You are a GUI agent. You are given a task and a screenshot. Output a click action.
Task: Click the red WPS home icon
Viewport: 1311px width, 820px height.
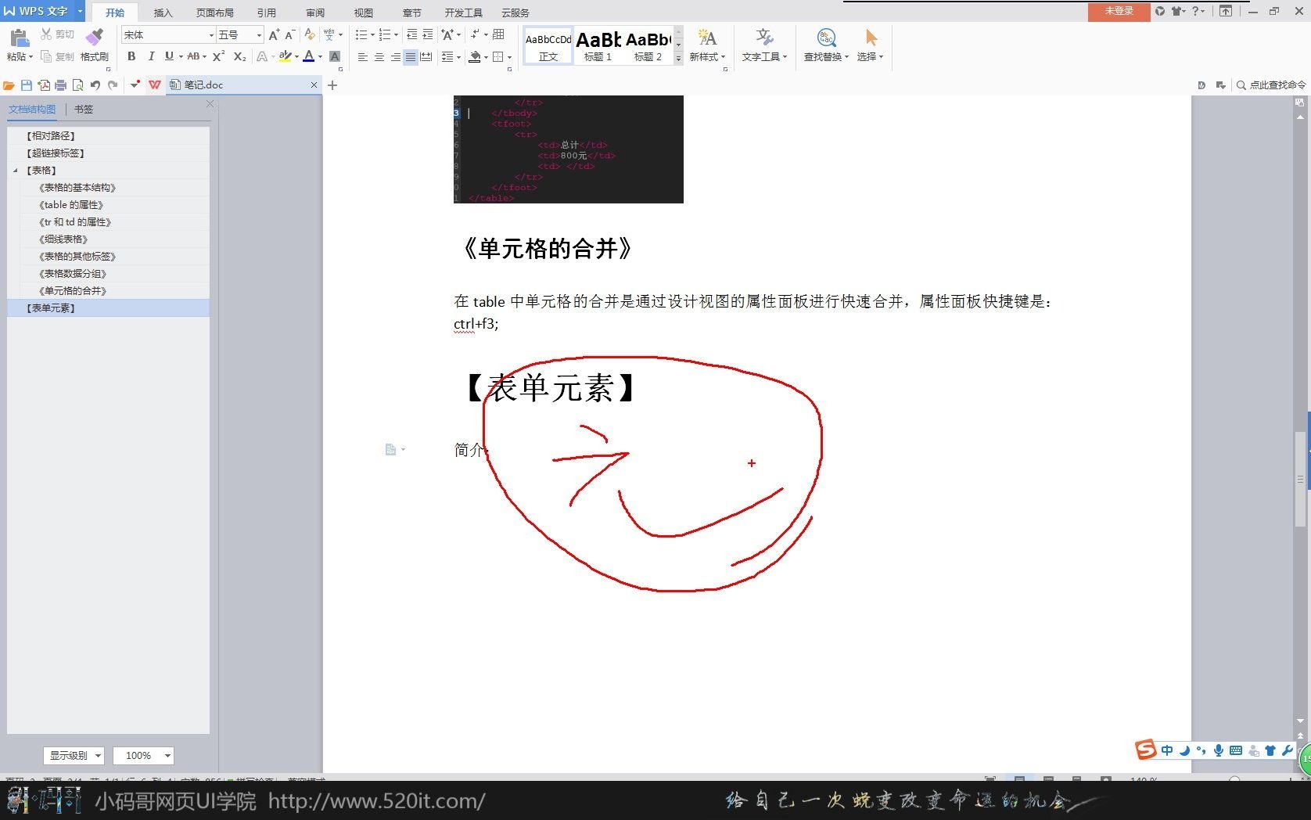(155, 85)
